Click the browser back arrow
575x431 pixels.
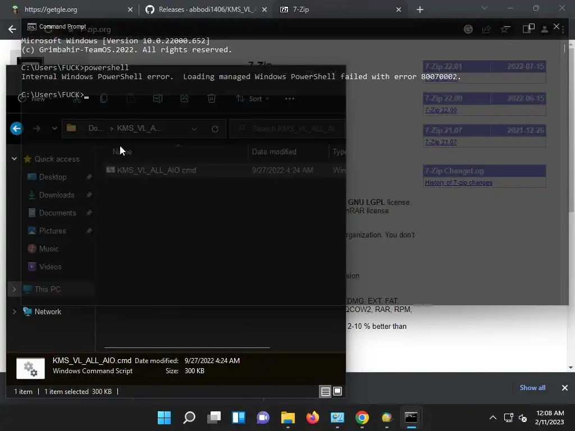(x=12, y=29)
